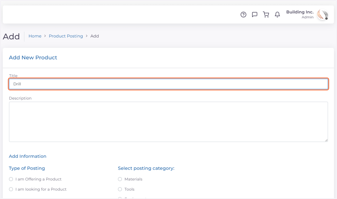Click the 'Add New Product' heading
The image size is (337, 199).
pos(33,58)
